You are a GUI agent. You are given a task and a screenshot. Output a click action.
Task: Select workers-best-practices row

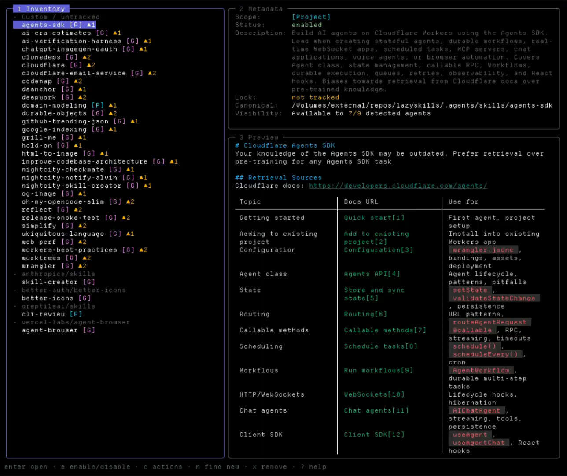[x=85, y=250]
